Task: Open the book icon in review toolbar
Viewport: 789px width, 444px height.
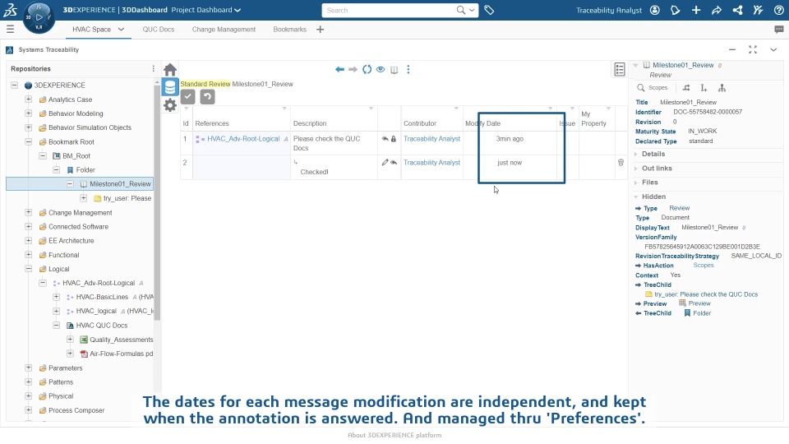Action: [394, 69]
